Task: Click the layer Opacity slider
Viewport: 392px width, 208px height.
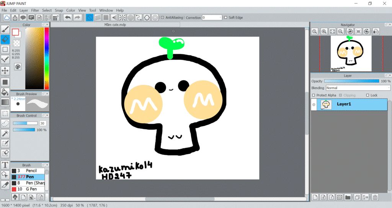Action: 351,81
